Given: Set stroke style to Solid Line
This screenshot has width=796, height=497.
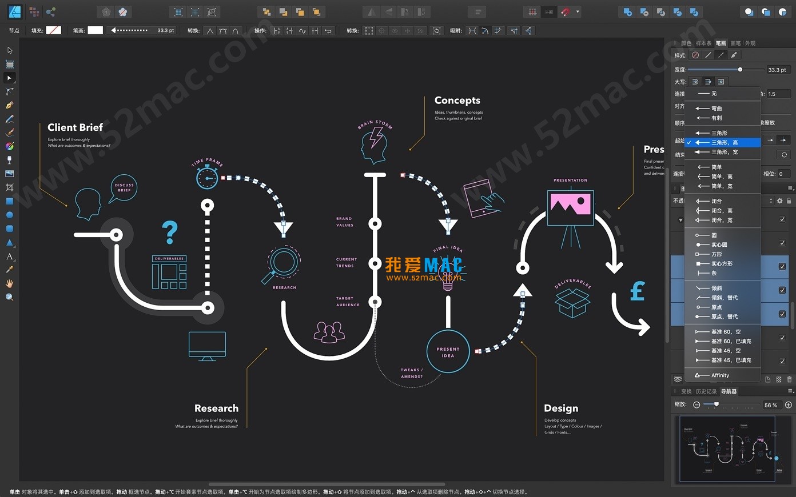Looking at the screenshot, I should pyautogui.click(x=708, y=55).
